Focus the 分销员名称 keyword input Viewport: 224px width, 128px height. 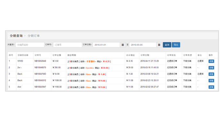tap(30, 45)
